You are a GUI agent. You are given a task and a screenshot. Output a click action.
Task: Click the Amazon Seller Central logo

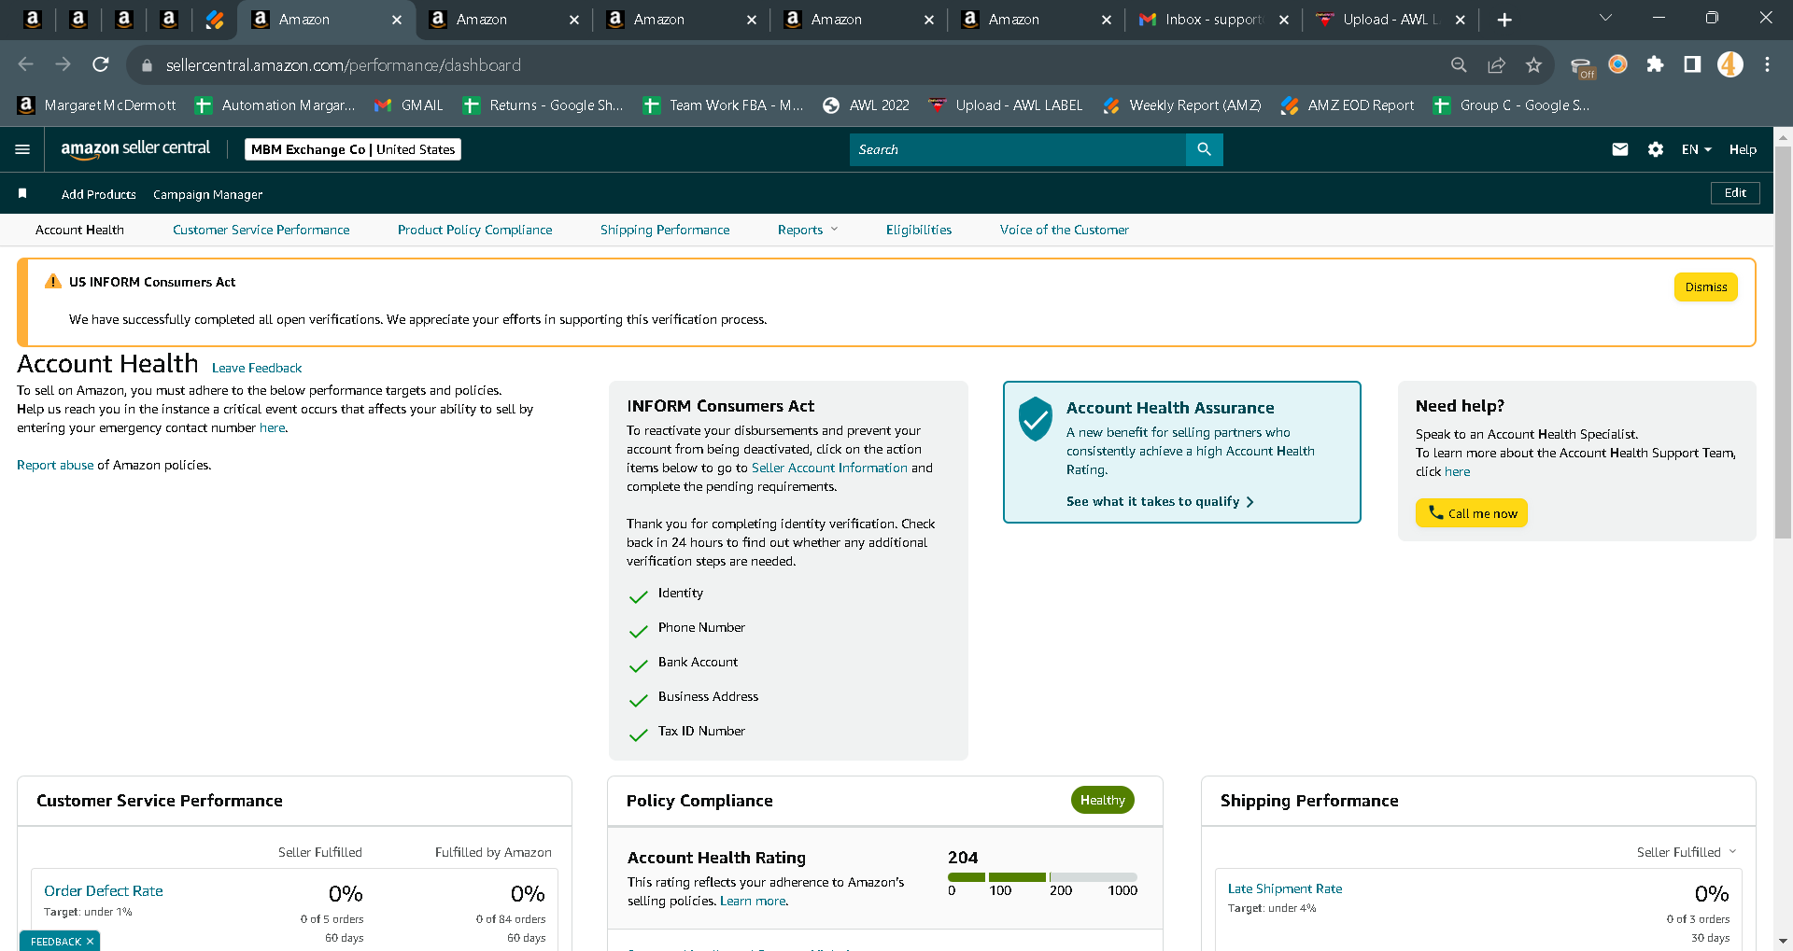135,148
